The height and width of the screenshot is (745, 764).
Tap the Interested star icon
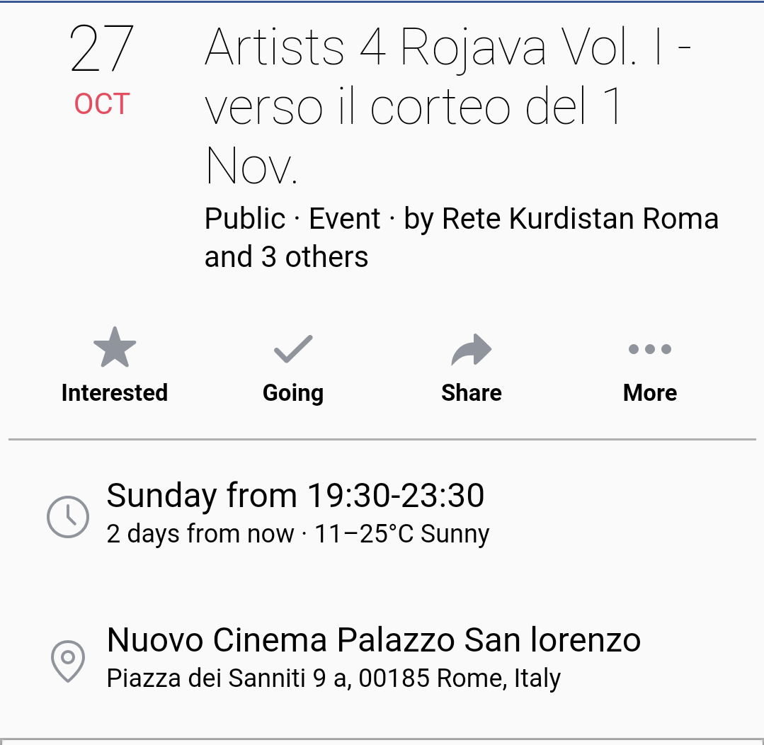[x=115, y=348]
